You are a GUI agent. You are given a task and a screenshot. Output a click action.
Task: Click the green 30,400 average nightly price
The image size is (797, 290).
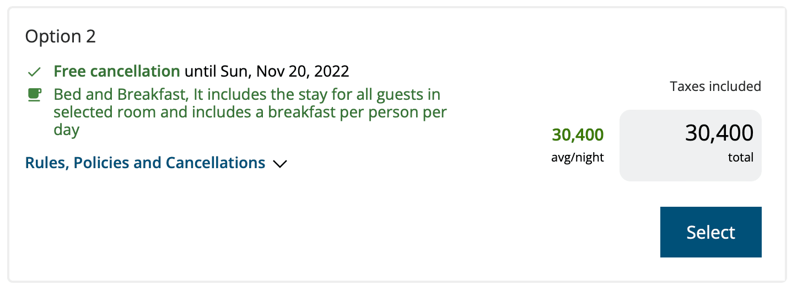(578, 135)
